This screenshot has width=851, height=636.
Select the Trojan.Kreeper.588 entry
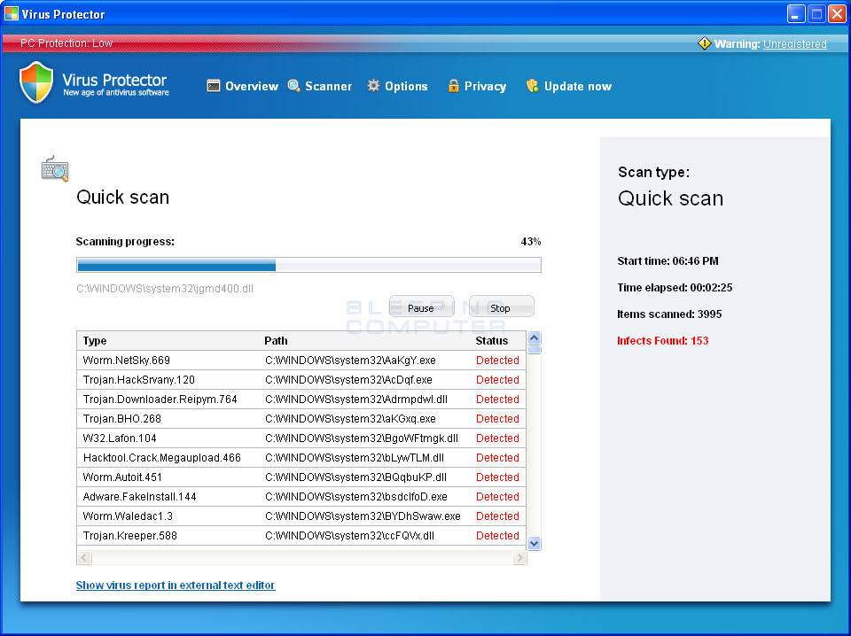301,536
